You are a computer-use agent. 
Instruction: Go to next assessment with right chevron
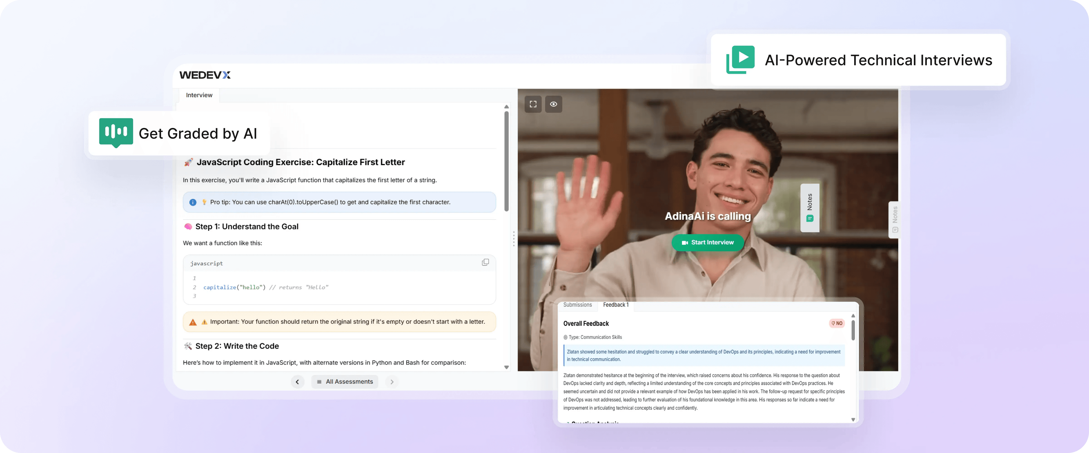(392, 382)
